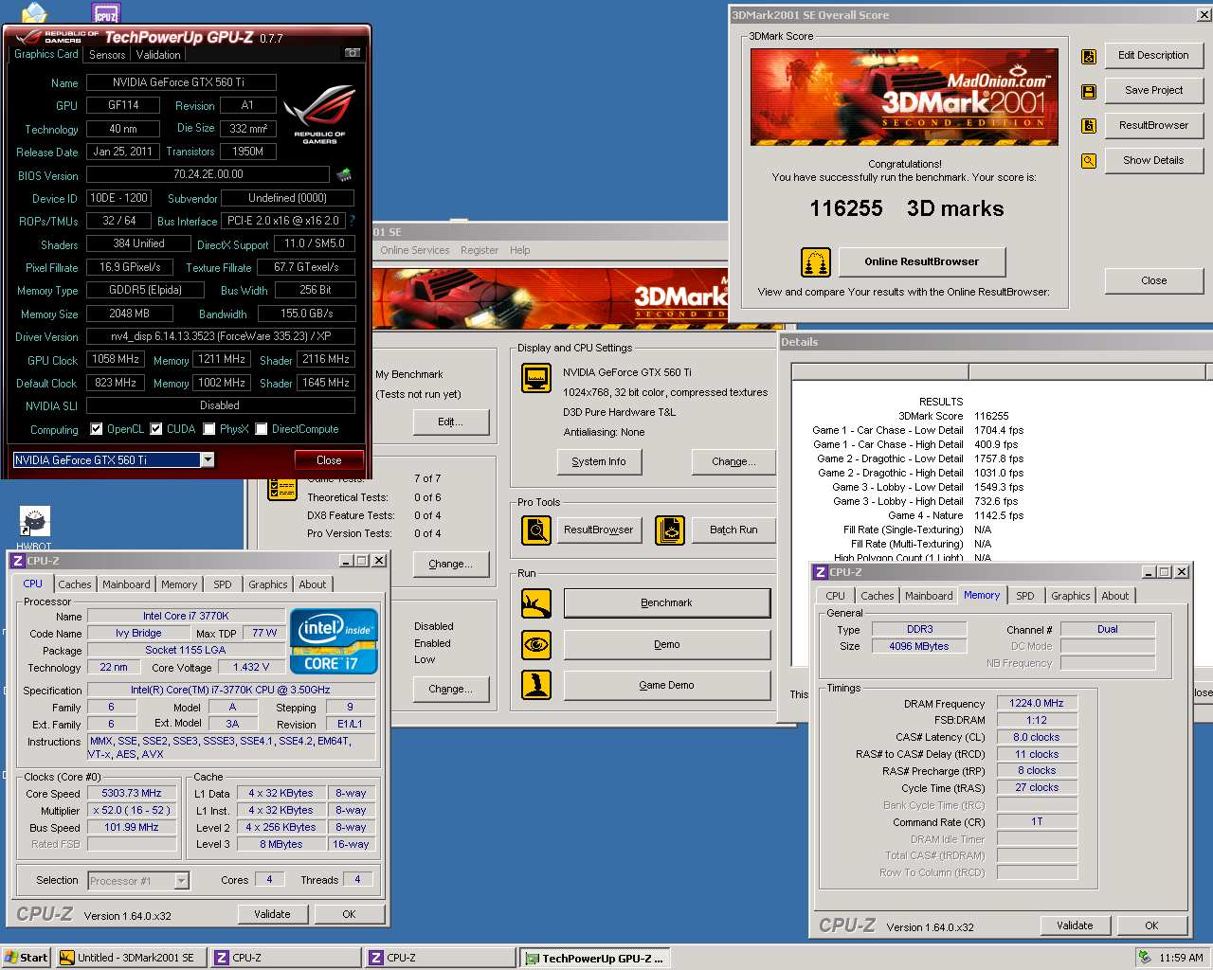
Task: Toggle the OpenCL checkbox in GPU-Z
Action: [96, 429]
